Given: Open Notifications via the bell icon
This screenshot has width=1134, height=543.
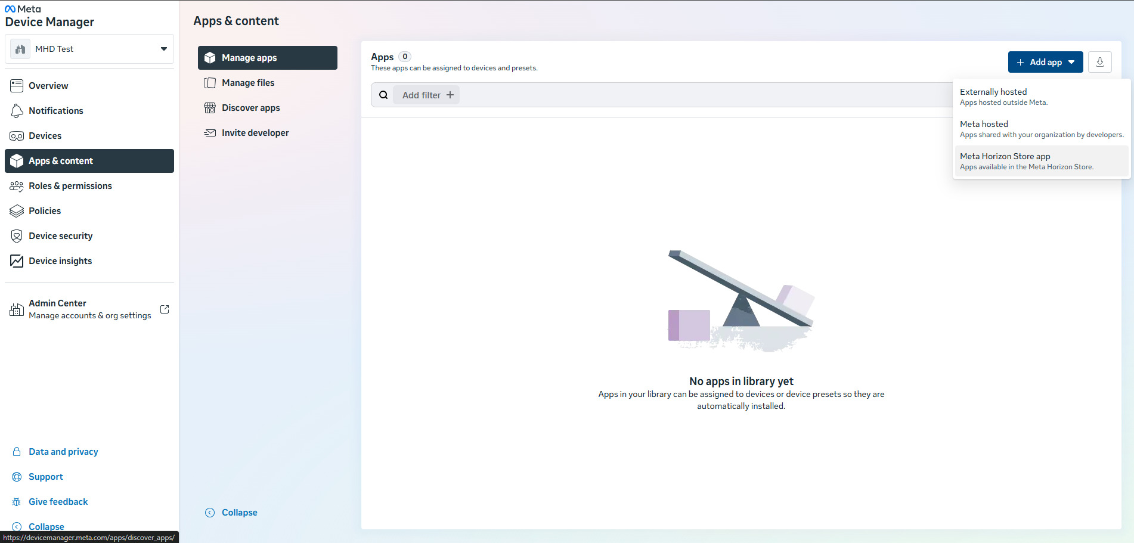Looking at the screenshot, I should pos(17,111).
